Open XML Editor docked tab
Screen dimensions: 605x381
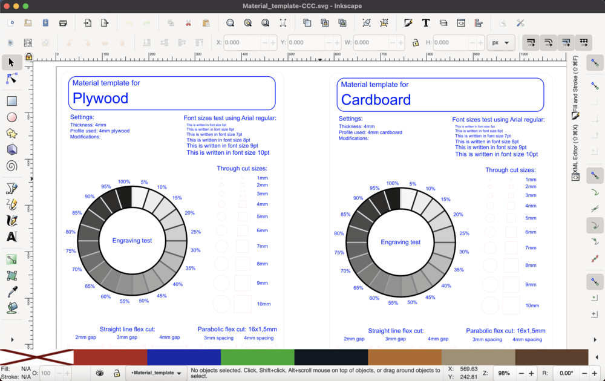pyautogui.click(x=575, y=152)
